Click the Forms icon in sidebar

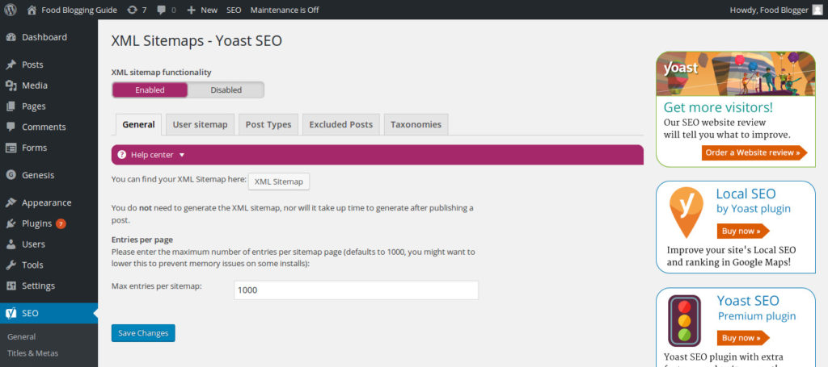click(11, 148)
